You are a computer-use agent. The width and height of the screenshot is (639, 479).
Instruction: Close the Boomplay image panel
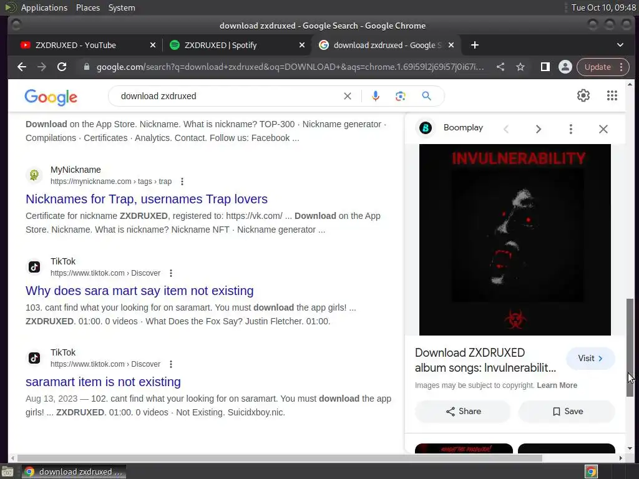(x=603, y=129)
